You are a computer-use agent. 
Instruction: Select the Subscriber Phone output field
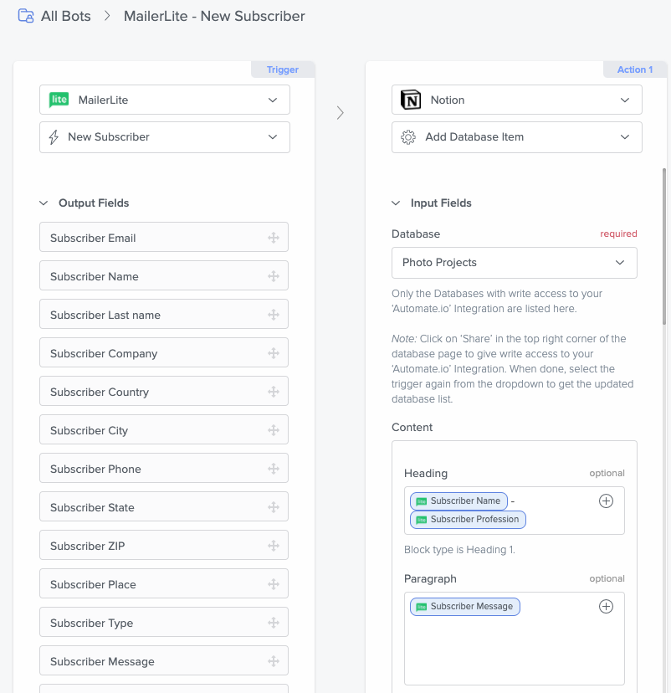164,468
